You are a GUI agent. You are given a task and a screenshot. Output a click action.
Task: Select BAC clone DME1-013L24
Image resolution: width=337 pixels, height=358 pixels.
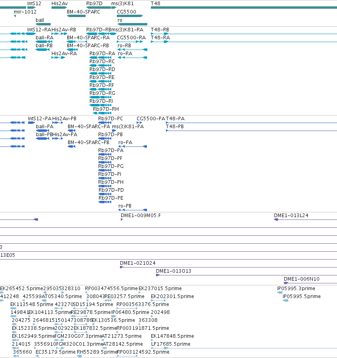click(x=291, y=216)
